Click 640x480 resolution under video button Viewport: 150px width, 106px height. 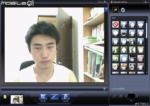tap(66, 101)
